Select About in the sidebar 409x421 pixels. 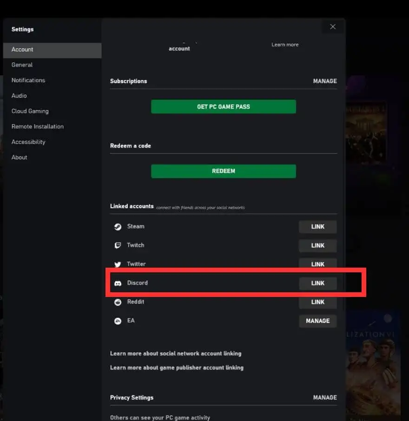tap(53, 158)
